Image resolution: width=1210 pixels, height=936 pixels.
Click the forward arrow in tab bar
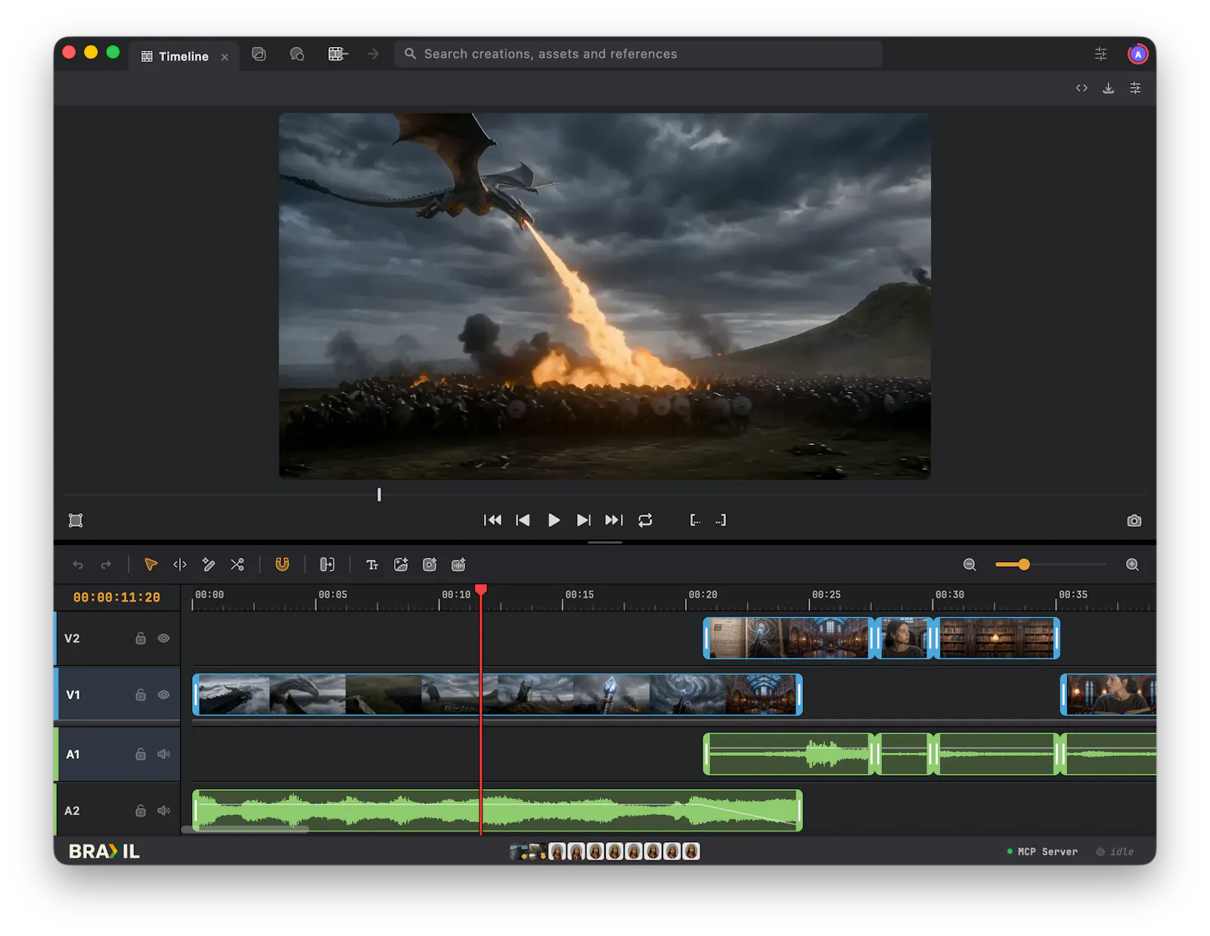coord(373,54)
